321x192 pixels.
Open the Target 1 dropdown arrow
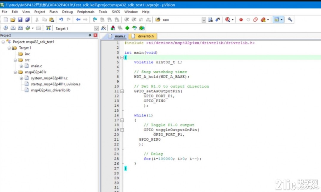point(96,29)
